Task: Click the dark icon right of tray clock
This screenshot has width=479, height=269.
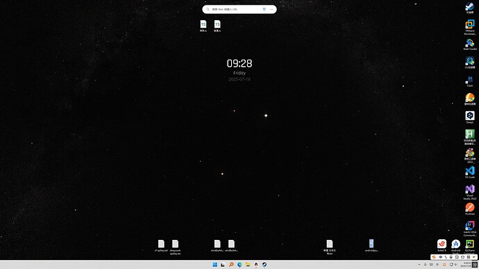Action: [x=475, y=264]
